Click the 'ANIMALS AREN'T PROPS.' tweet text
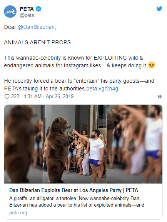This screenshot has width=167, height=222. (x=38, y=42)
